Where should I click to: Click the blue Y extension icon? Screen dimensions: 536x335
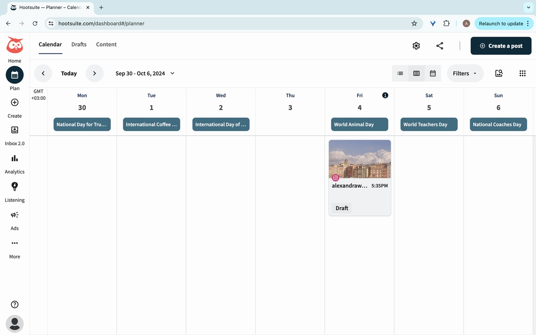tap(433, 23)
